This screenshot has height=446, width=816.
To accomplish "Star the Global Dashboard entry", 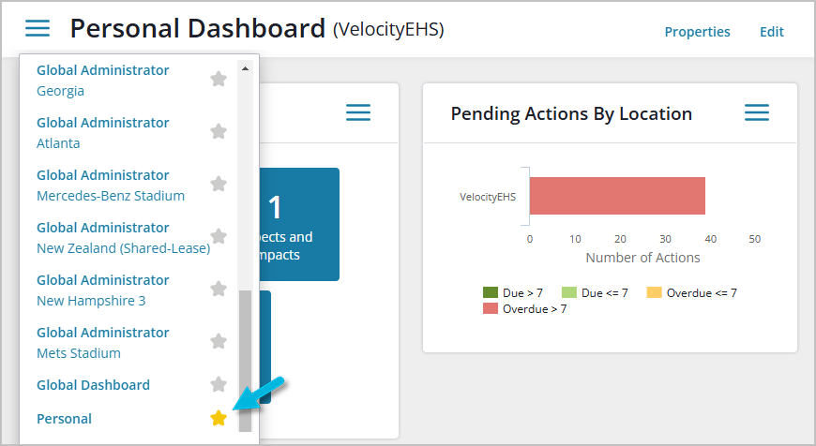I will pos(219,384).
